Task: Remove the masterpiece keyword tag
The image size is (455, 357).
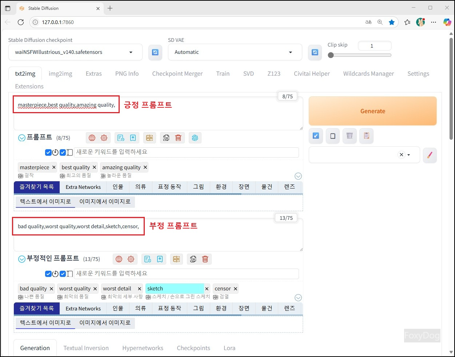Action: pyautogui.click(x=54, y=167)
